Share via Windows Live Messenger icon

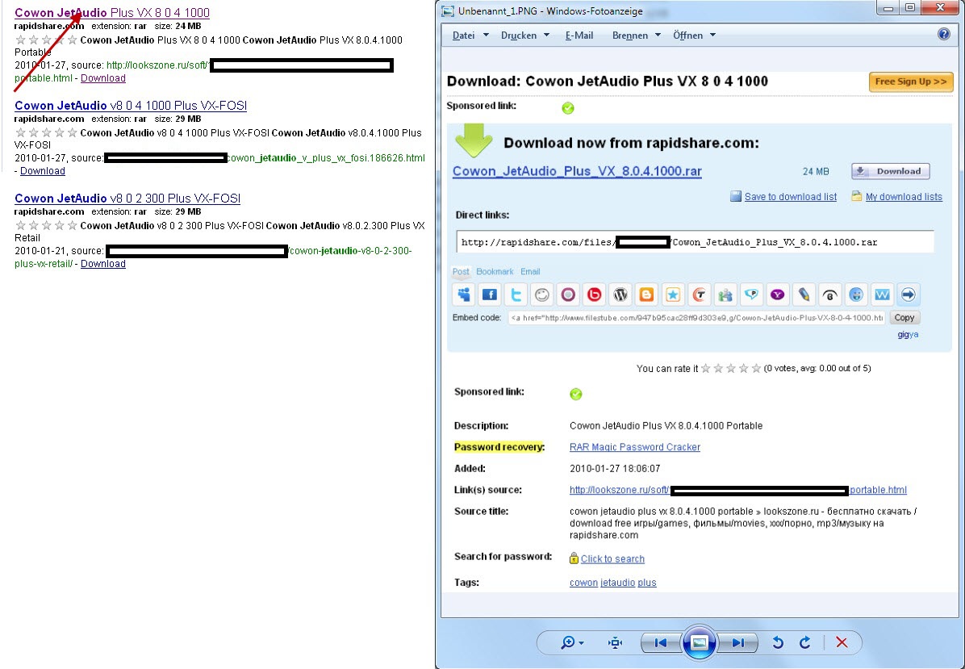[x=725, y=295]
